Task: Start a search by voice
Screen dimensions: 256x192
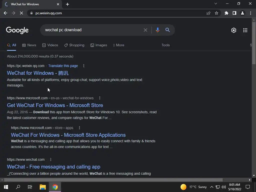Action: [157, 30]
